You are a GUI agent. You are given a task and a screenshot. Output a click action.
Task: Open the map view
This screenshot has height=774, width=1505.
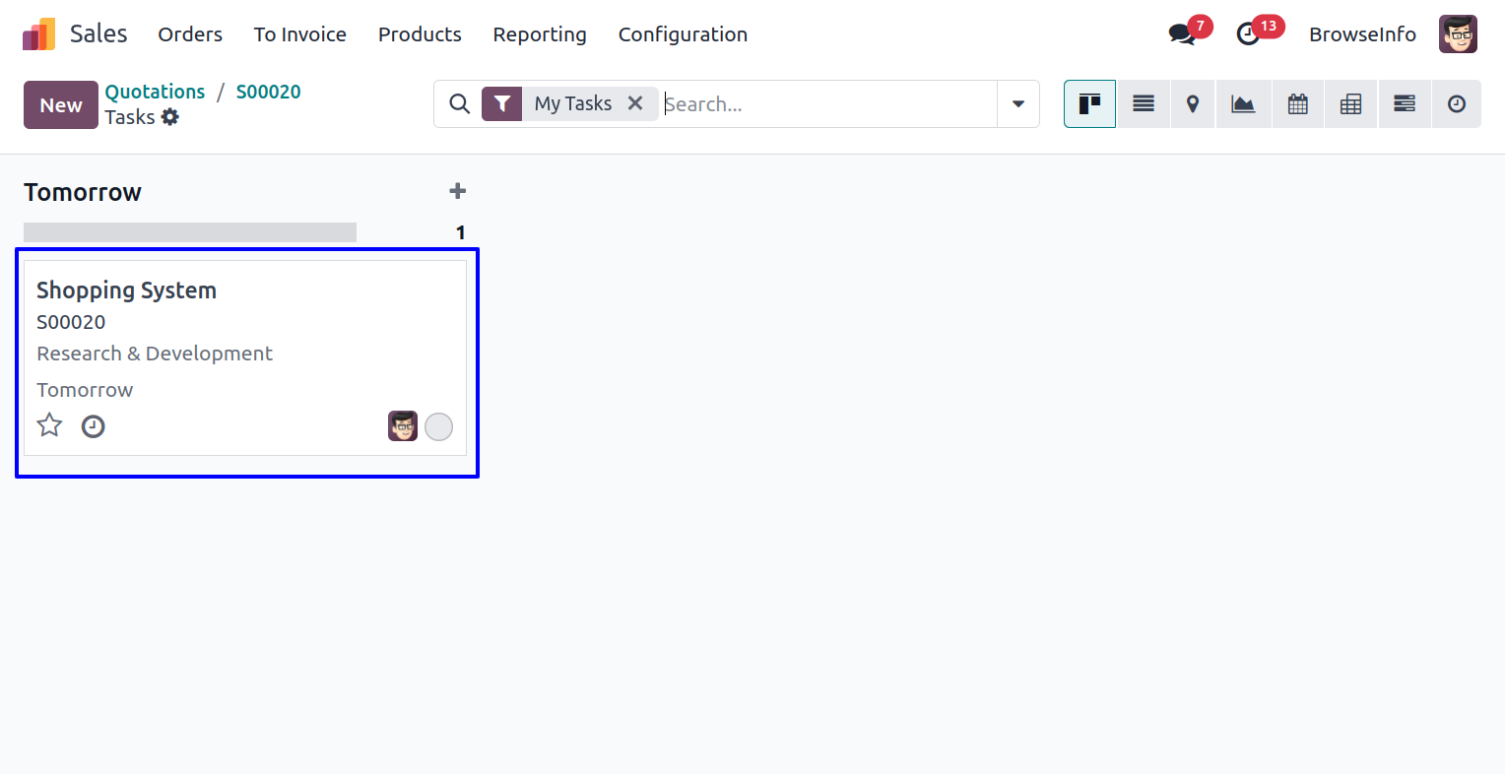[x=1193, y=104]
